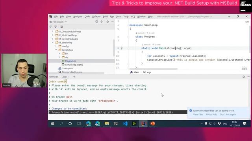Screen dimensions: 252x141
Task: Click the second toolbar icon under File System
Action: point(56,27)
